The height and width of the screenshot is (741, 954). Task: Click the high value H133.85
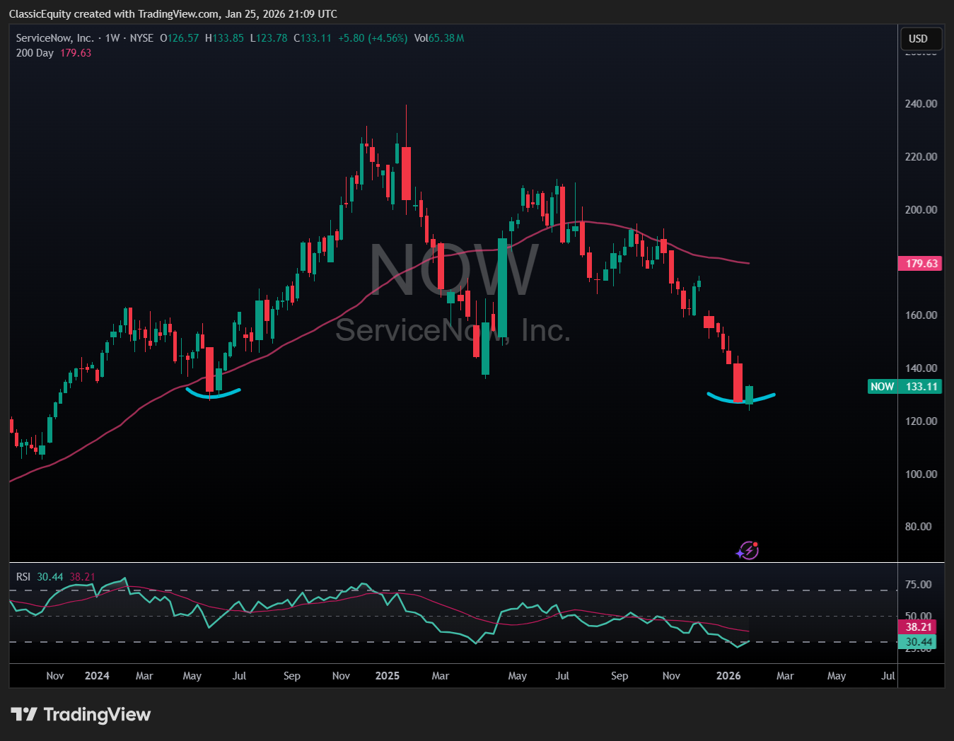click(x=224, y=38)
